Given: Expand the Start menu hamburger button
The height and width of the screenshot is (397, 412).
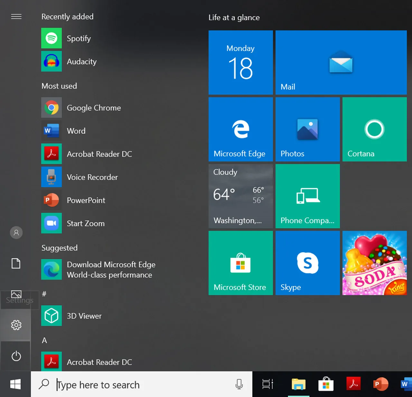Looking at the screenshot, I should pyautogui.click(x=16, y=16).
